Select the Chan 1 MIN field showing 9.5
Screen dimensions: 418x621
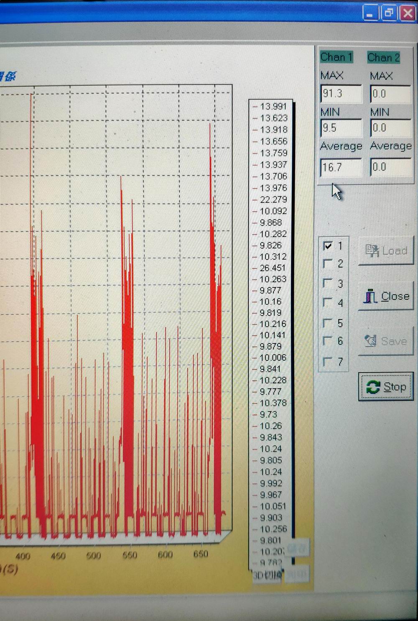point(341,128)
